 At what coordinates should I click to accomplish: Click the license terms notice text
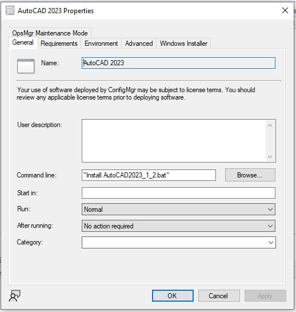(x=136, y=94)
